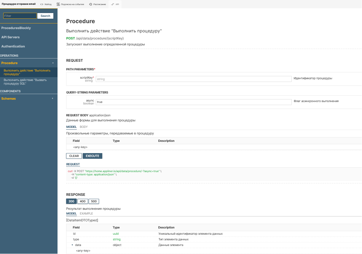Select the 500 response code
This screenshot has width=362, height=254.
94,201
